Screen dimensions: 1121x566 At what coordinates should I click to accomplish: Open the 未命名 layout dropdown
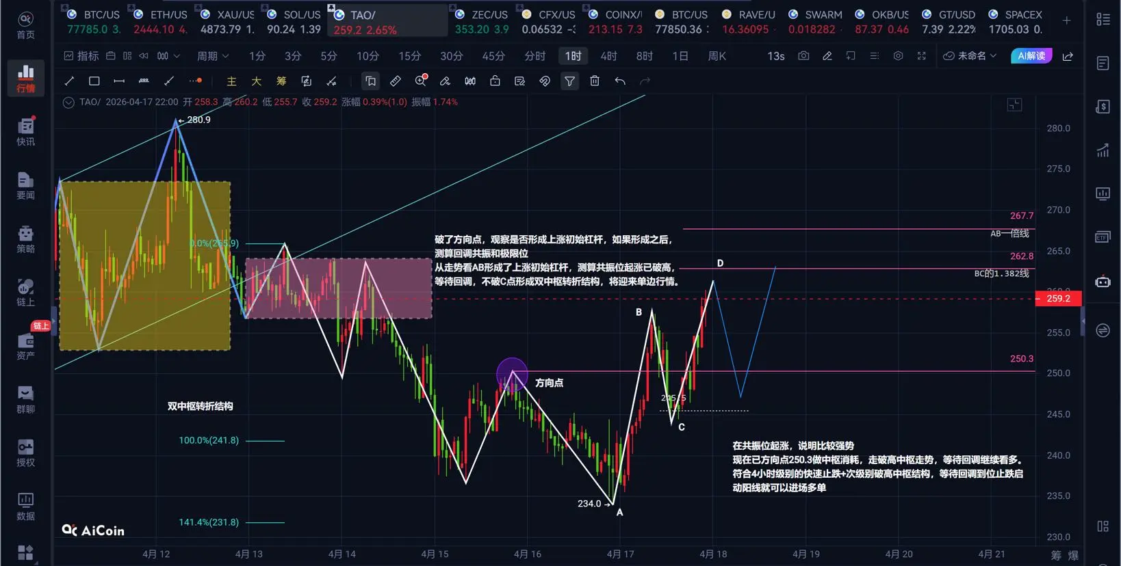970,56
